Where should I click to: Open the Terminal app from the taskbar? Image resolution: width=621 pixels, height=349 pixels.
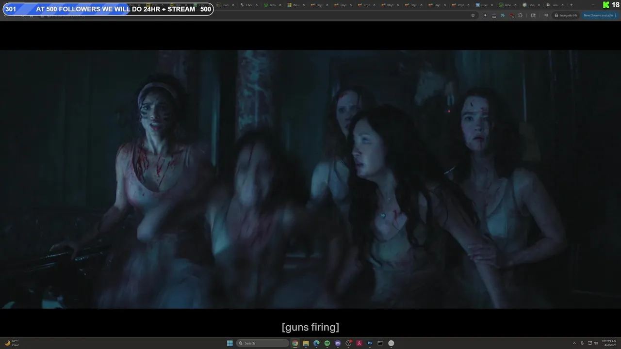click(x=380, y=343)
